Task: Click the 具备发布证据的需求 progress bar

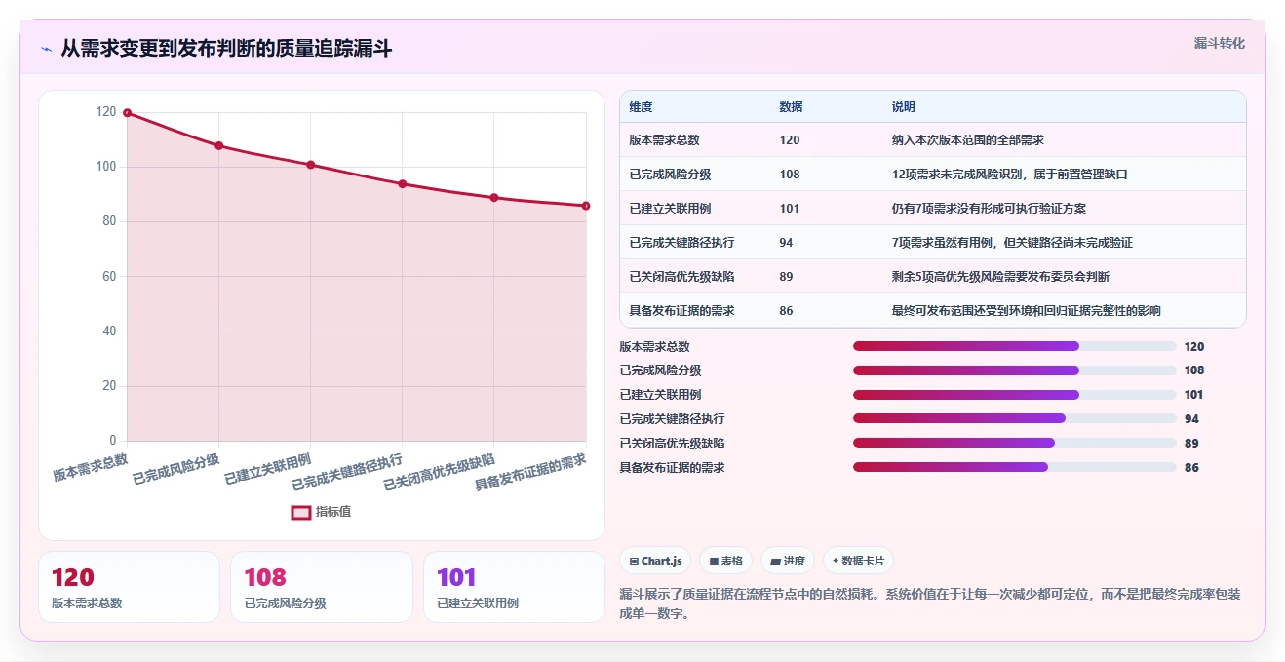Action: click(1014, 467)
